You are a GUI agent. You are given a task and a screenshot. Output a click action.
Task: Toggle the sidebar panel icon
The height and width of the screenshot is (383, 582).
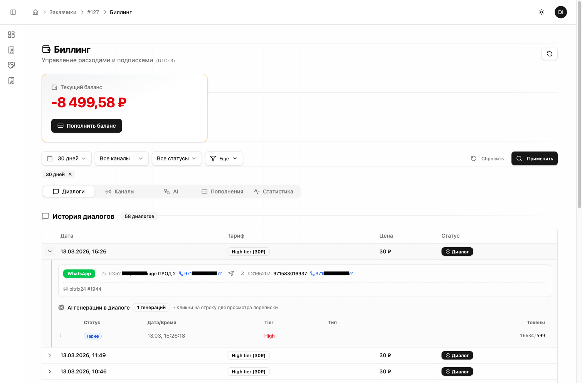pyautogui.click(x=13, y=12)
